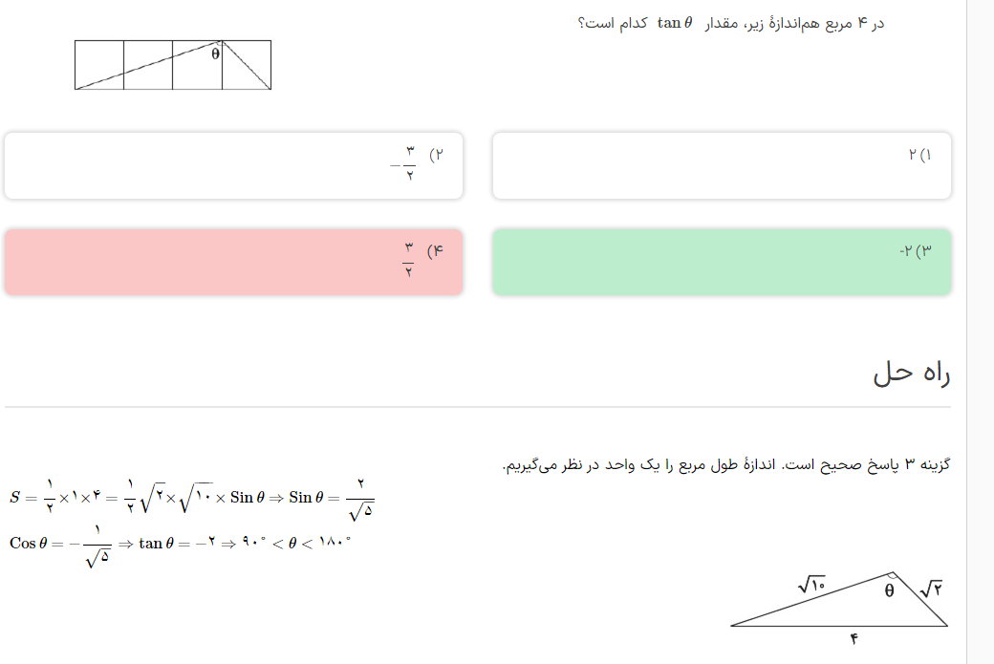The height and width of the screenshot is (664, 994).
Task: Select answer option 1 with value ۲
Action: (x=722, y=165)
